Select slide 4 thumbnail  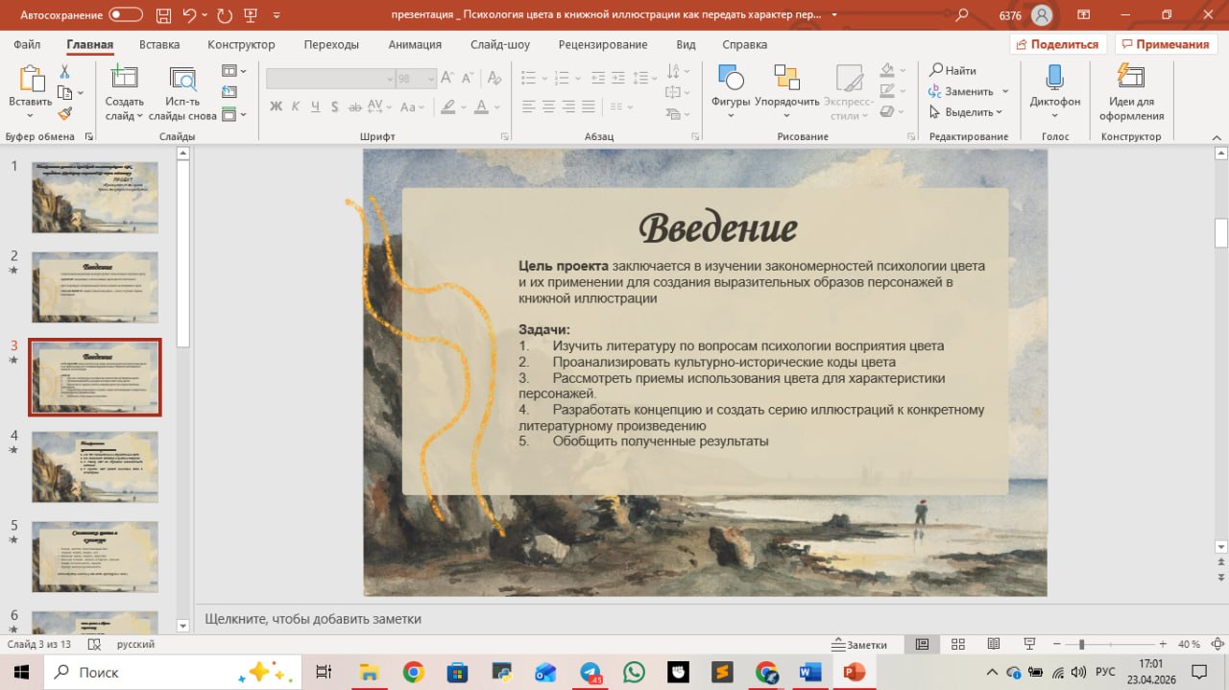pyautogui.click(x=95, y=467)
